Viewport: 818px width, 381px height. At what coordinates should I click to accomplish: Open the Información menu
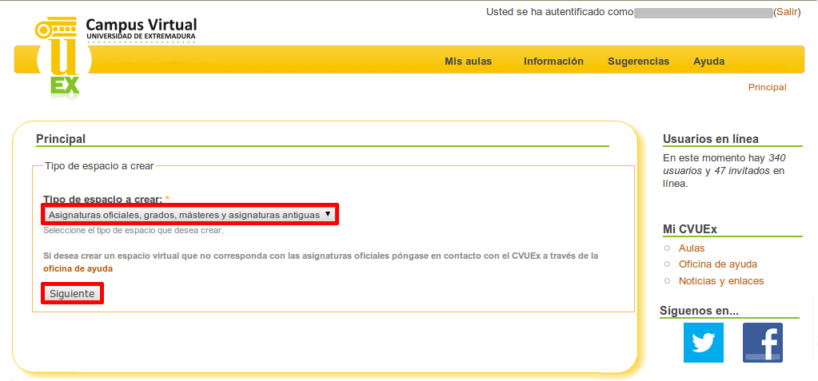(553, 62)
